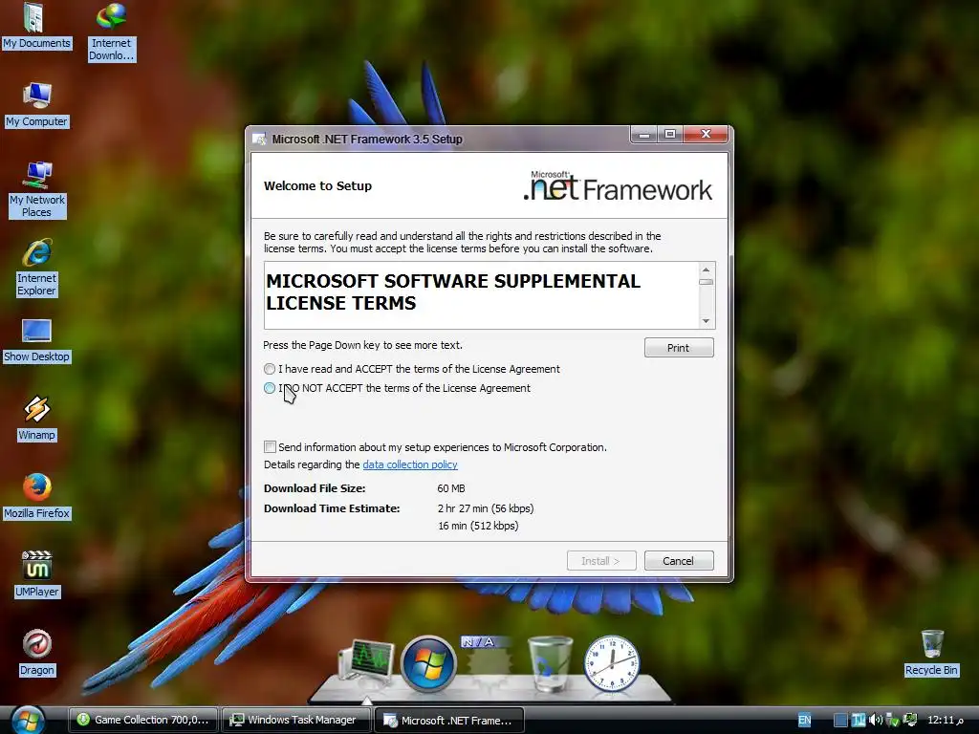Click license text scroll down arrow

coord(707,321)
